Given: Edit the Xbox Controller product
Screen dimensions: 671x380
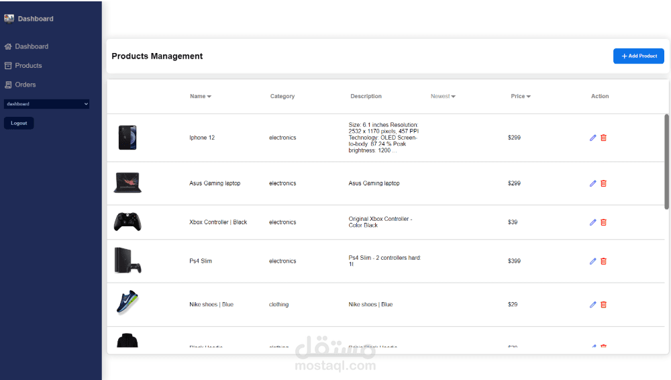Looking at the screenshot, I should pyautogui.click(x=592, y=222).
